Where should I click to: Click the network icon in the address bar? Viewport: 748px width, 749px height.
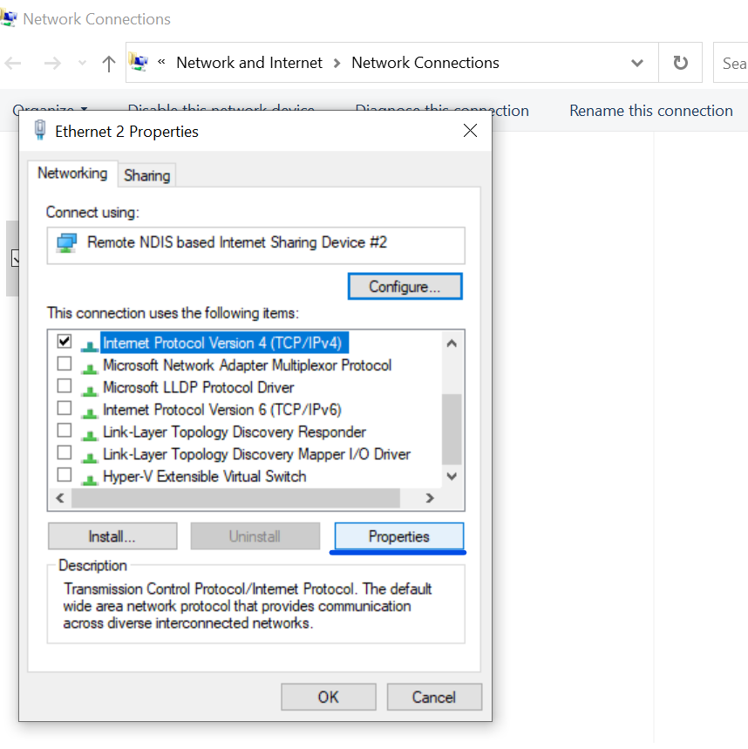coord(139,62)
